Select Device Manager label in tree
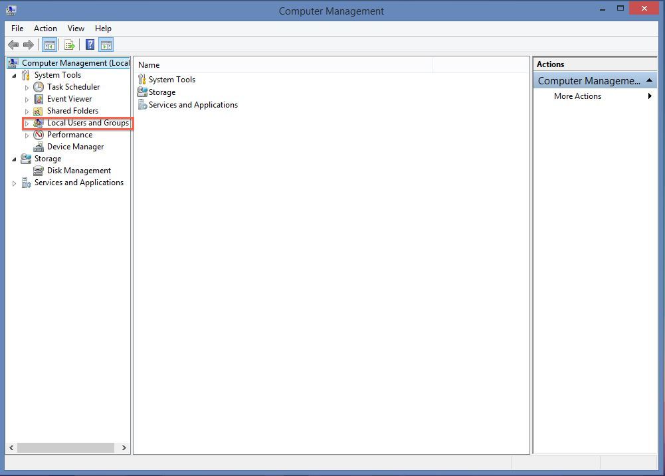Screen dimensions: 665x476 pos(76,147)
